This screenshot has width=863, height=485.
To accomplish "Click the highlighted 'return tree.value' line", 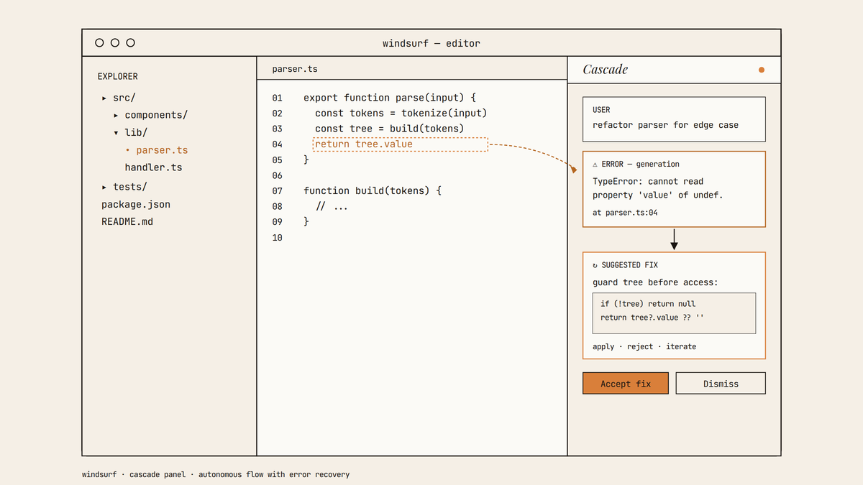I will click(401, 144).
